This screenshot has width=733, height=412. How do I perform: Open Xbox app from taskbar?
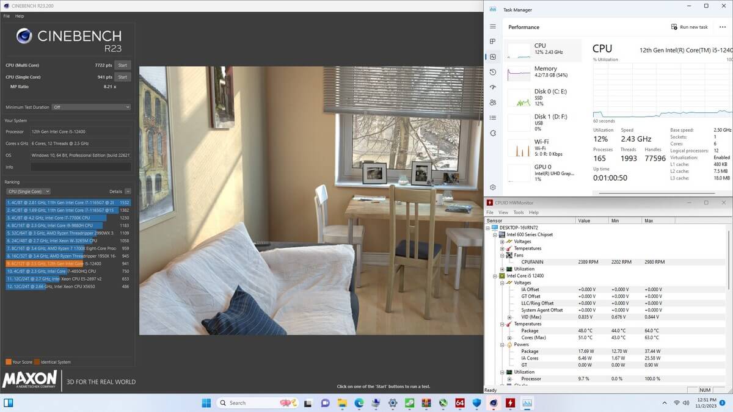pyautogui.click(x=443, y=403)
